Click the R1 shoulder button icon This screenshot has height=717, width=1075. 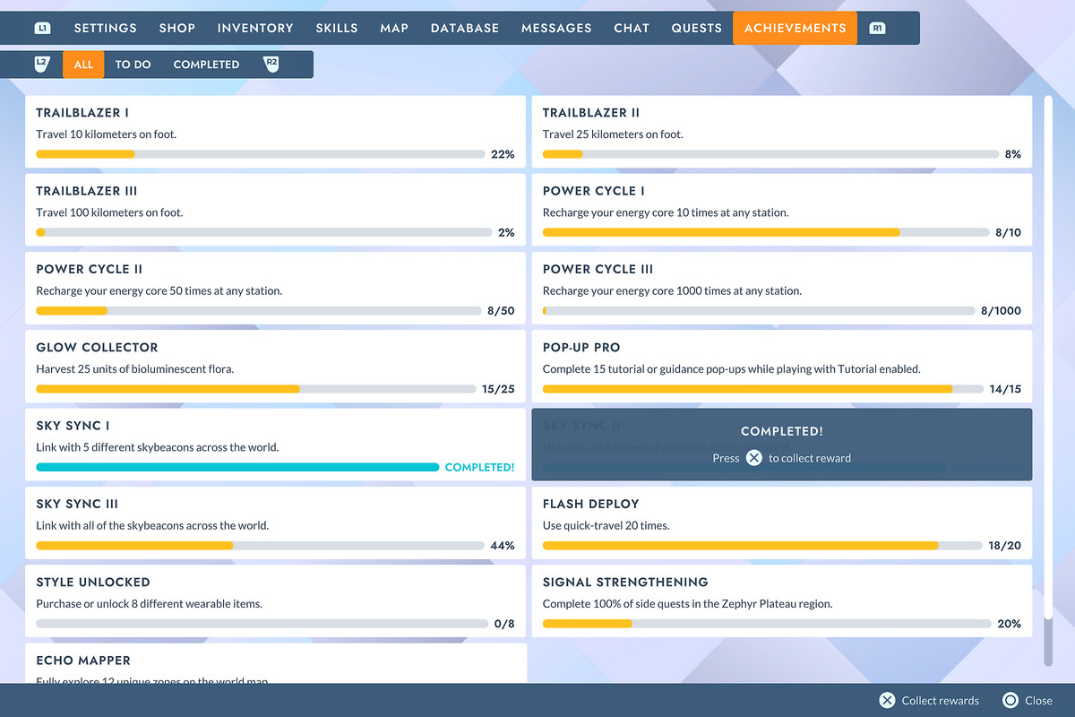click(x=878, y=27)
